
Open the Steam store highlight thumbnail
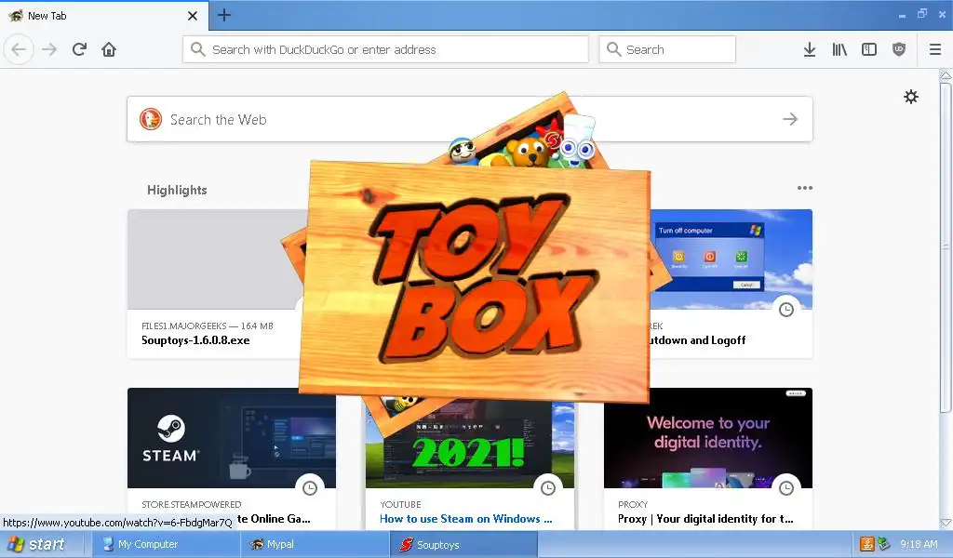point(232,438)
